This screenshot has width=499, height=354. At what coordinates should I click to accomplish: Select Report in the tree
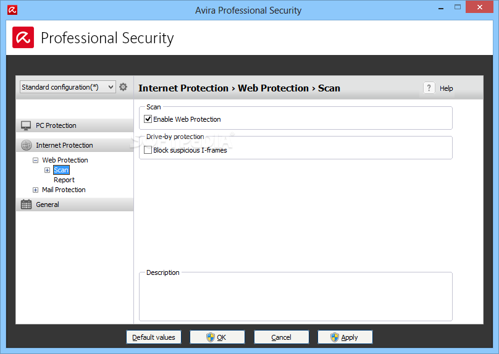coord(64,180)
